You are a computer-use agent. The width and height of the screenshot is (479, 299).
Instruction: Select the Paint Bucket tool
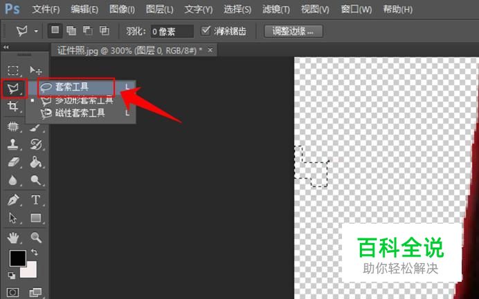pos(36,162)
